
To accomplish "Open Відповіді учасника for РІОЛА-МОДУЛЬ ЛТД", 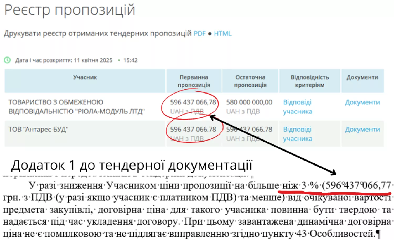I will [297, 107].
